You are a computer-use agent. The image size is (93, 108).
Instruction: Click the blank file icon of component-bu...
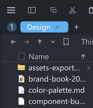pyautogui.click(x=21, y=101)
